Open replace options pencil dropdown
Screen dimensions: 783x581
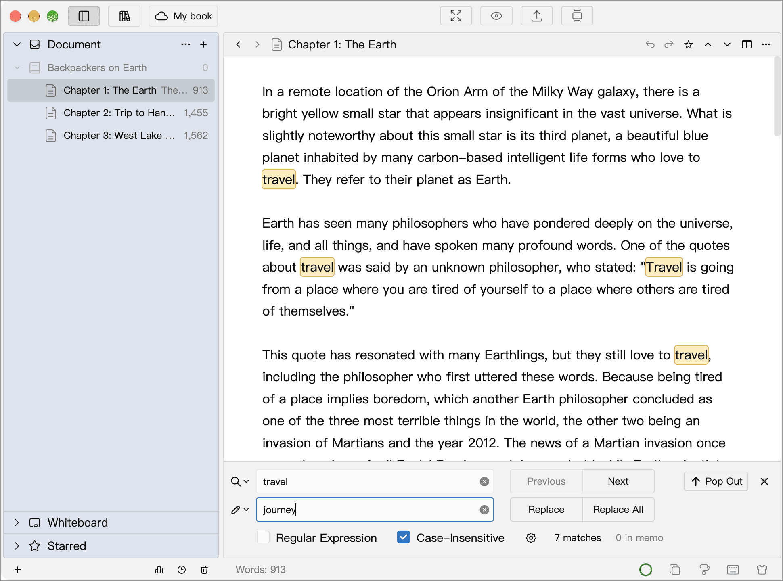point(240,510)
